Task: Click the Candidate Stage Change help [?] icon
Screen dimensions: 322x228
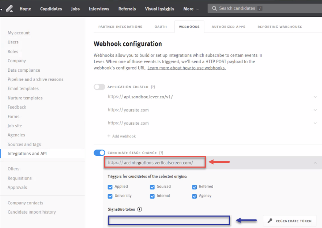Action: click(161, 153)
